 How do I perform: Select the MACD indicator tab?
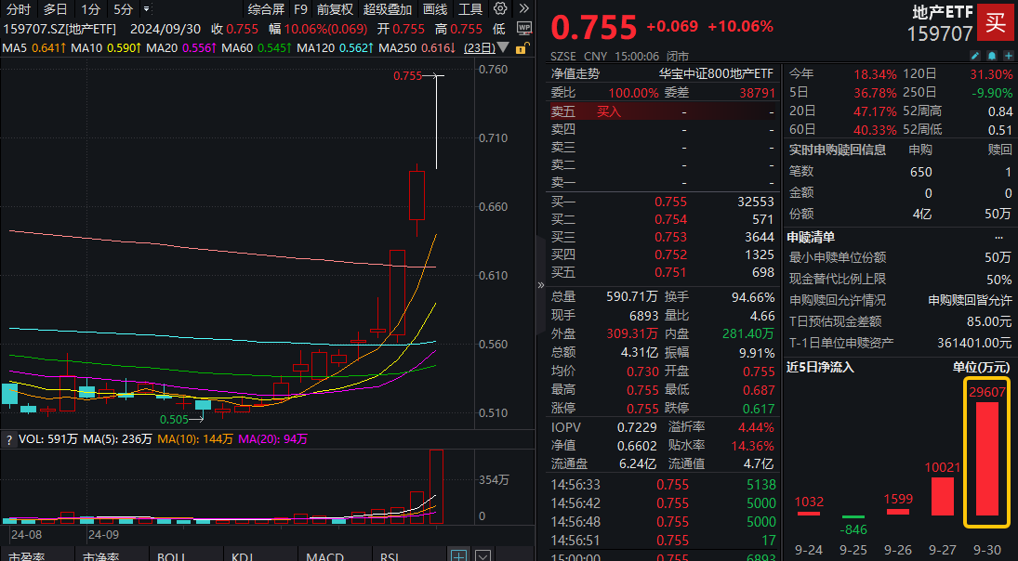pyautogui.click(x=324, y=555)
